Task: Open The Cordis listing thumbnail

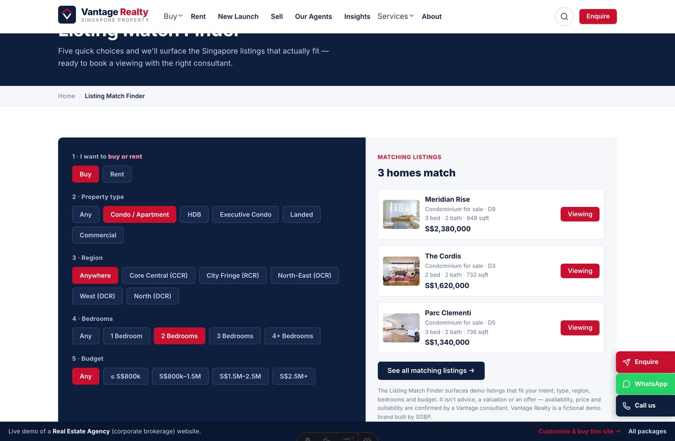Action: [401, 271]
